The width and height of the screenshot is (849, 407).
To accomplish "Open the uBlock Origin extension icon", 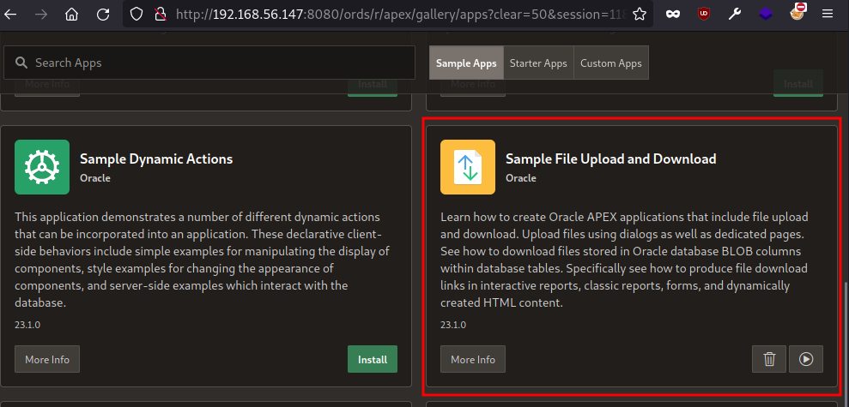I will tap(704, 14).
